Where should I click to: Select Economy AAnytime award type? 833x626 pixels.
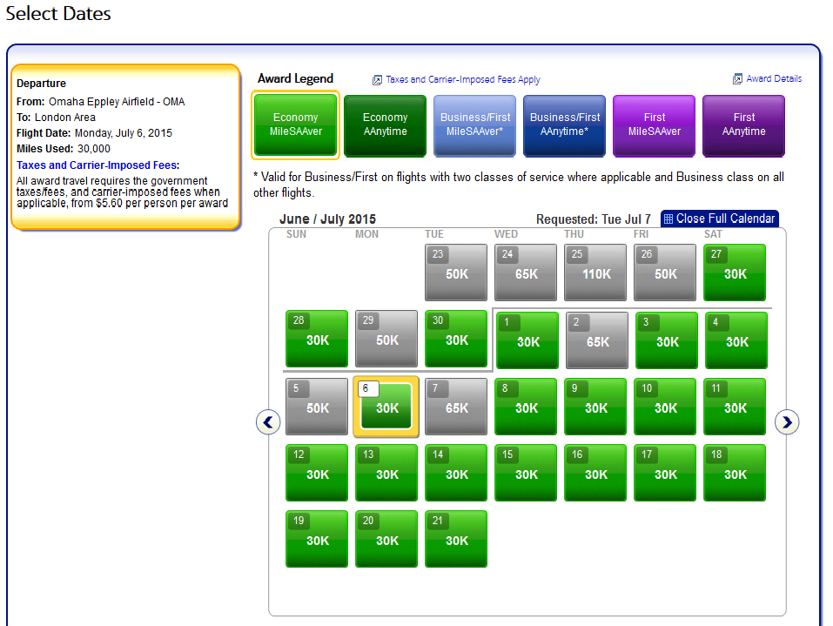385,125
